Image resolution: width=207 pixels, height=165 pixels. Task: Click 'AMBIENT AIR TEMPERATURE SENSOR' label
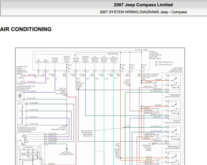[22, 72]
